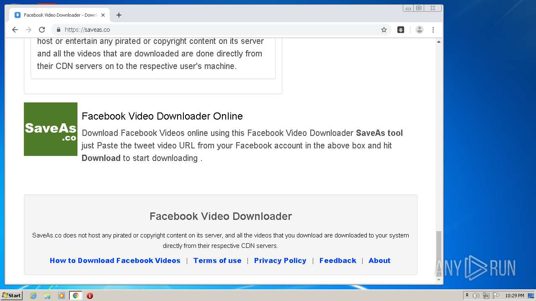Viewport: 536px width, 301px height.
Task: Click the Show desktop button
Action: (532, 296)
